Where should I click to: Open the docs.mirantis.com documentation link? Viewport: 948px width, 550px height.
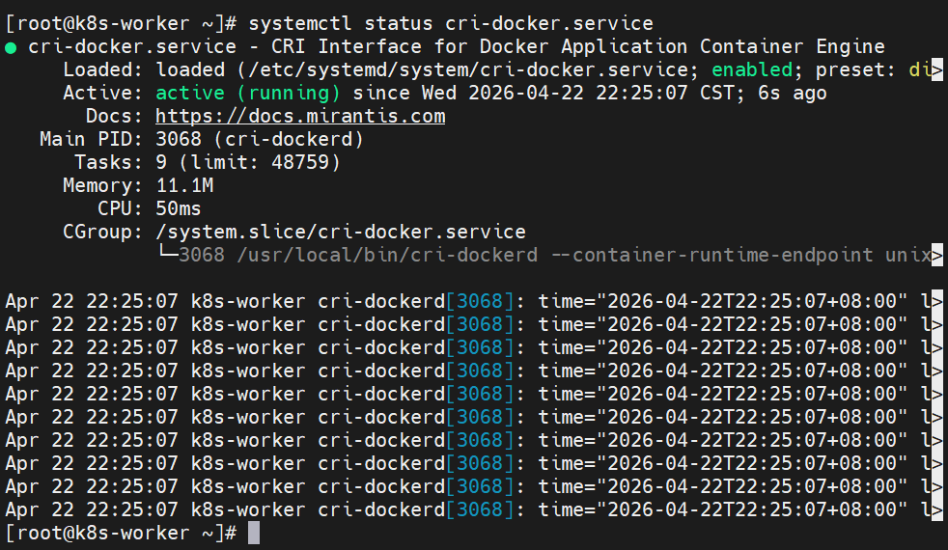pyautogui.click(x=300, y=116)
